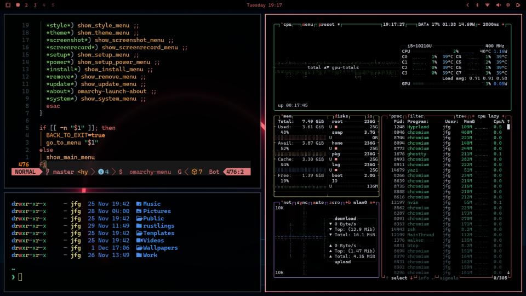The image size is (526, 296).
Task: Click the 'cpu lazy' sorting selector
Action: 489,116
